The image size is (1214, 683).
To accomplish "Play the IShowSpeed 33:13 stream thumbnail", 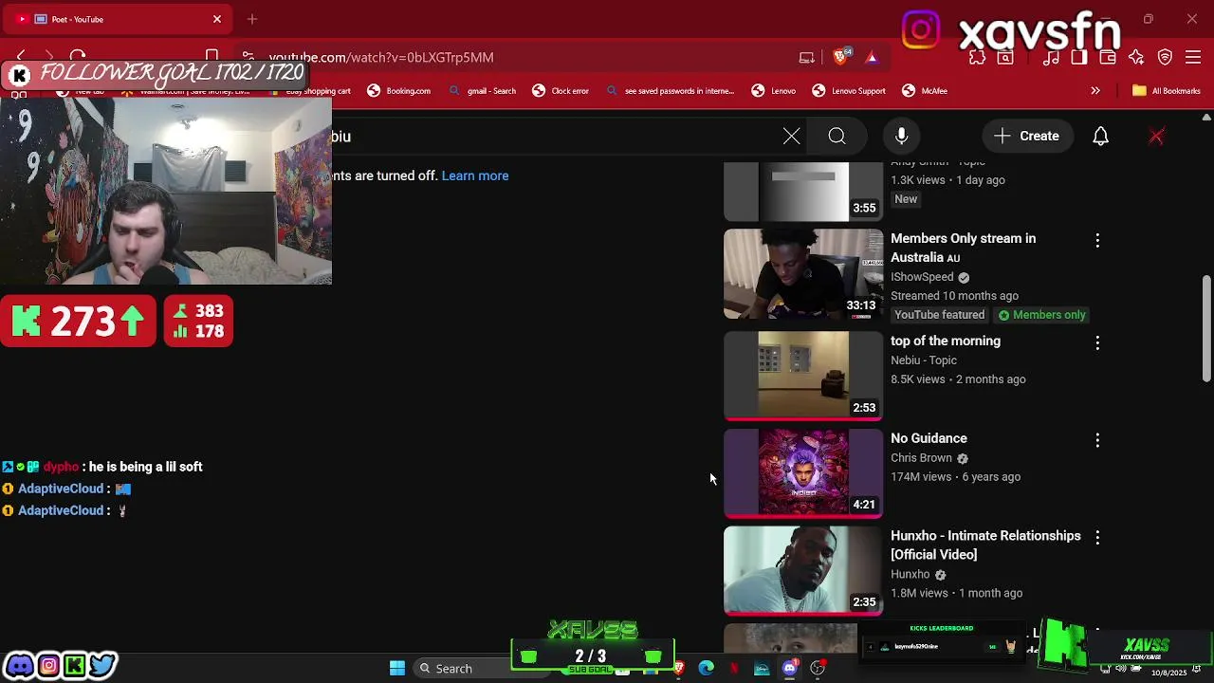I will pos(803,274).
